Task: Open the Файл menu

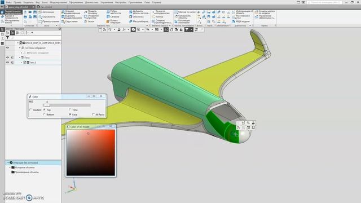Action: click(9, 2)
